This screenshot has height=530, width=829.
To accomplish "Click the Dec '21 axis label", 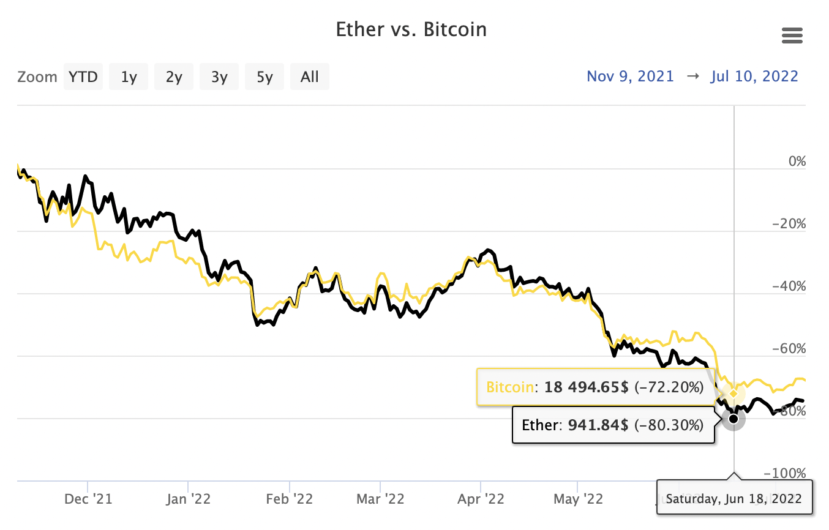I will pos(88,499).
